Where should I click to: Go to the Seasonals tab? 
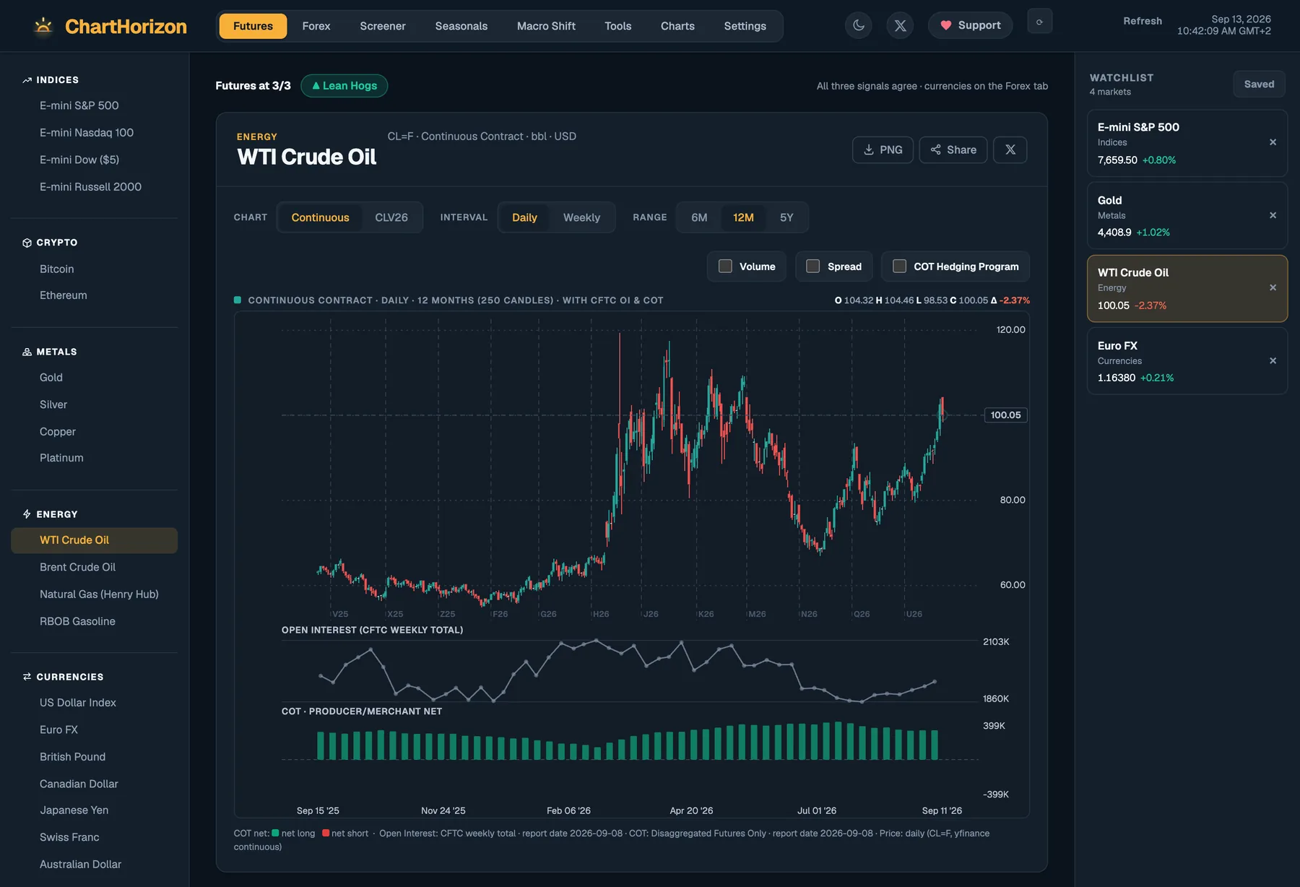(x=461, y=26)
